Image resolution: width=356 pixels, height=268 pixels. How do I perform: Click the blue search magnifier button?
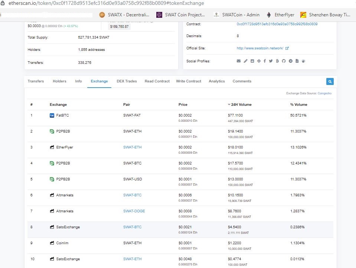click(x=330, y=82)
